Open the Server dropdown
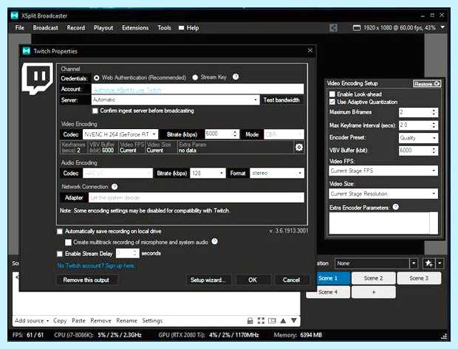This screenshot has height=349, width=458. 176,100
